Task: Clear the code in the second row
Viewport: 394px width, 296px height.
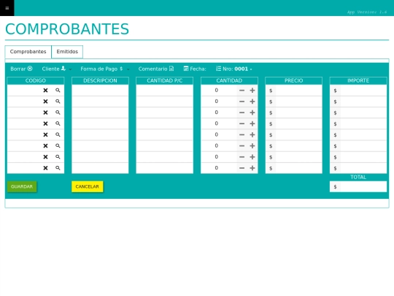Action: (x=45, y=102)
